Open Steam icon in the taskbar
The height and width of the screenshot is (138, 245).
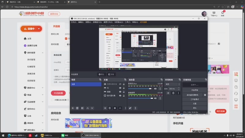click(36, 135)
